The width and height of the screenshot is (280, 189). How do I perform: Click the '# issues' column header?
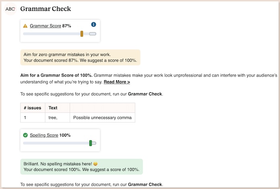(x=33, y=108)
